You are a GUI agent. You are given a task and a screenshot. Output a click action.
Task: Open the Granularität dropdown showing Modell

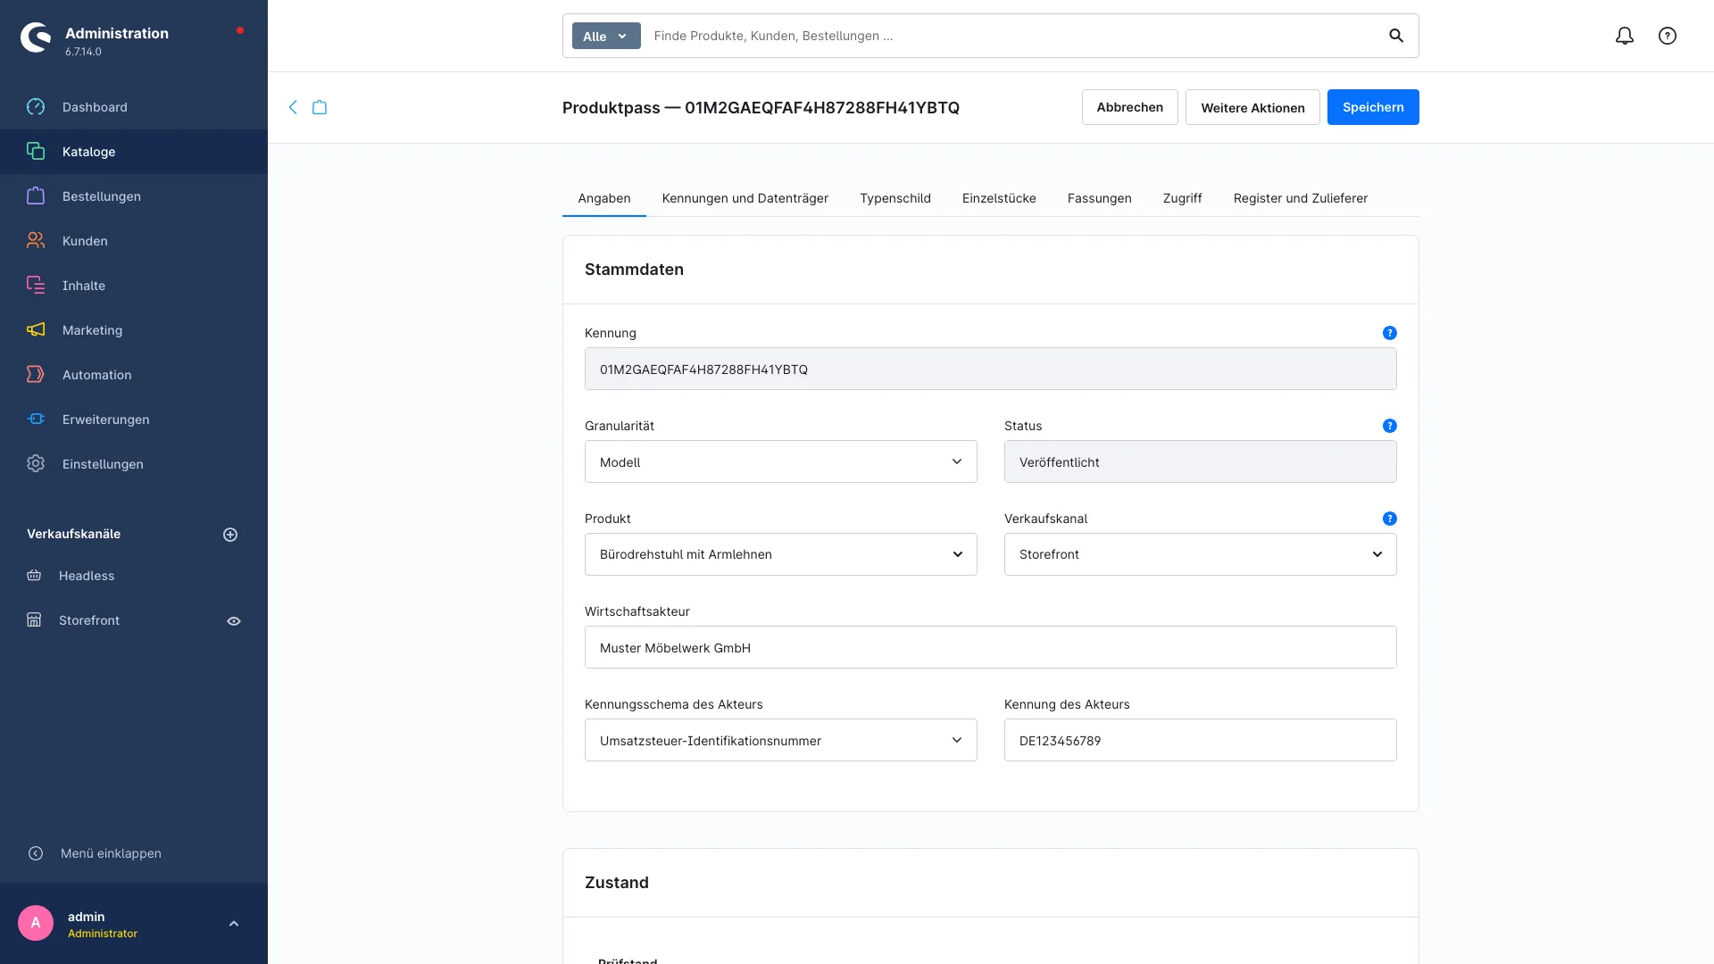point(781,461)
